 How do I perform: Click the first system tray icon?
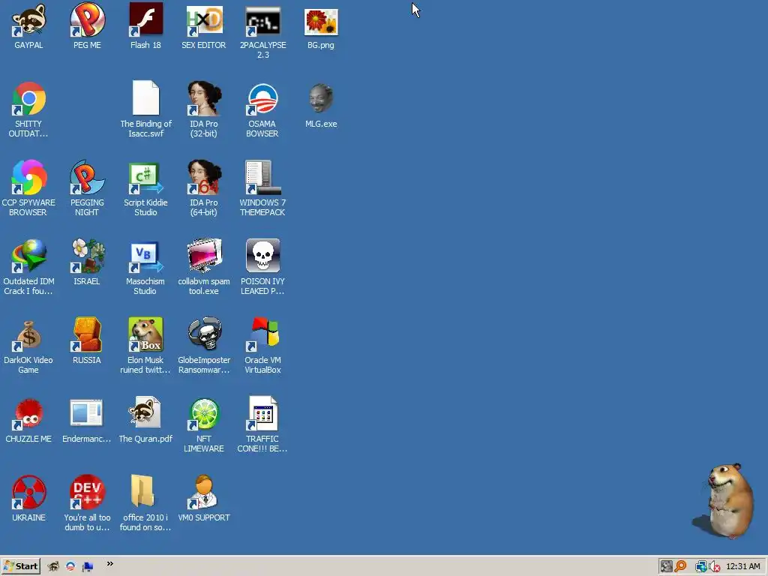point(666,566)
